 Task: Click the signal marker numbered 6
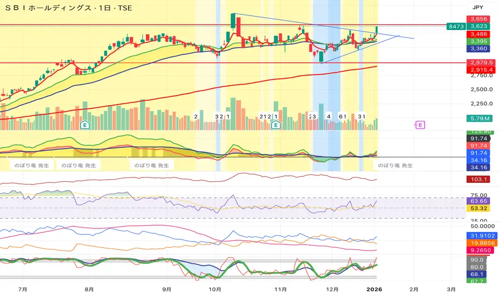tap(341, 116)
